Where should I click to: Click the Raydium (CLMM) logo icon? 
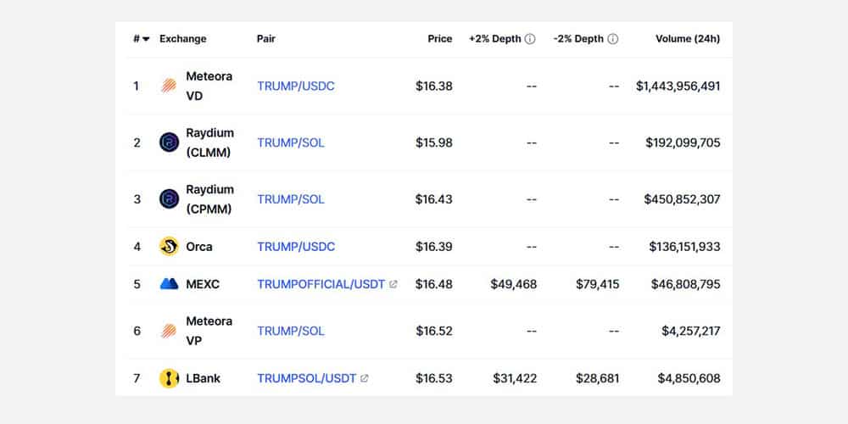(169, 142)
